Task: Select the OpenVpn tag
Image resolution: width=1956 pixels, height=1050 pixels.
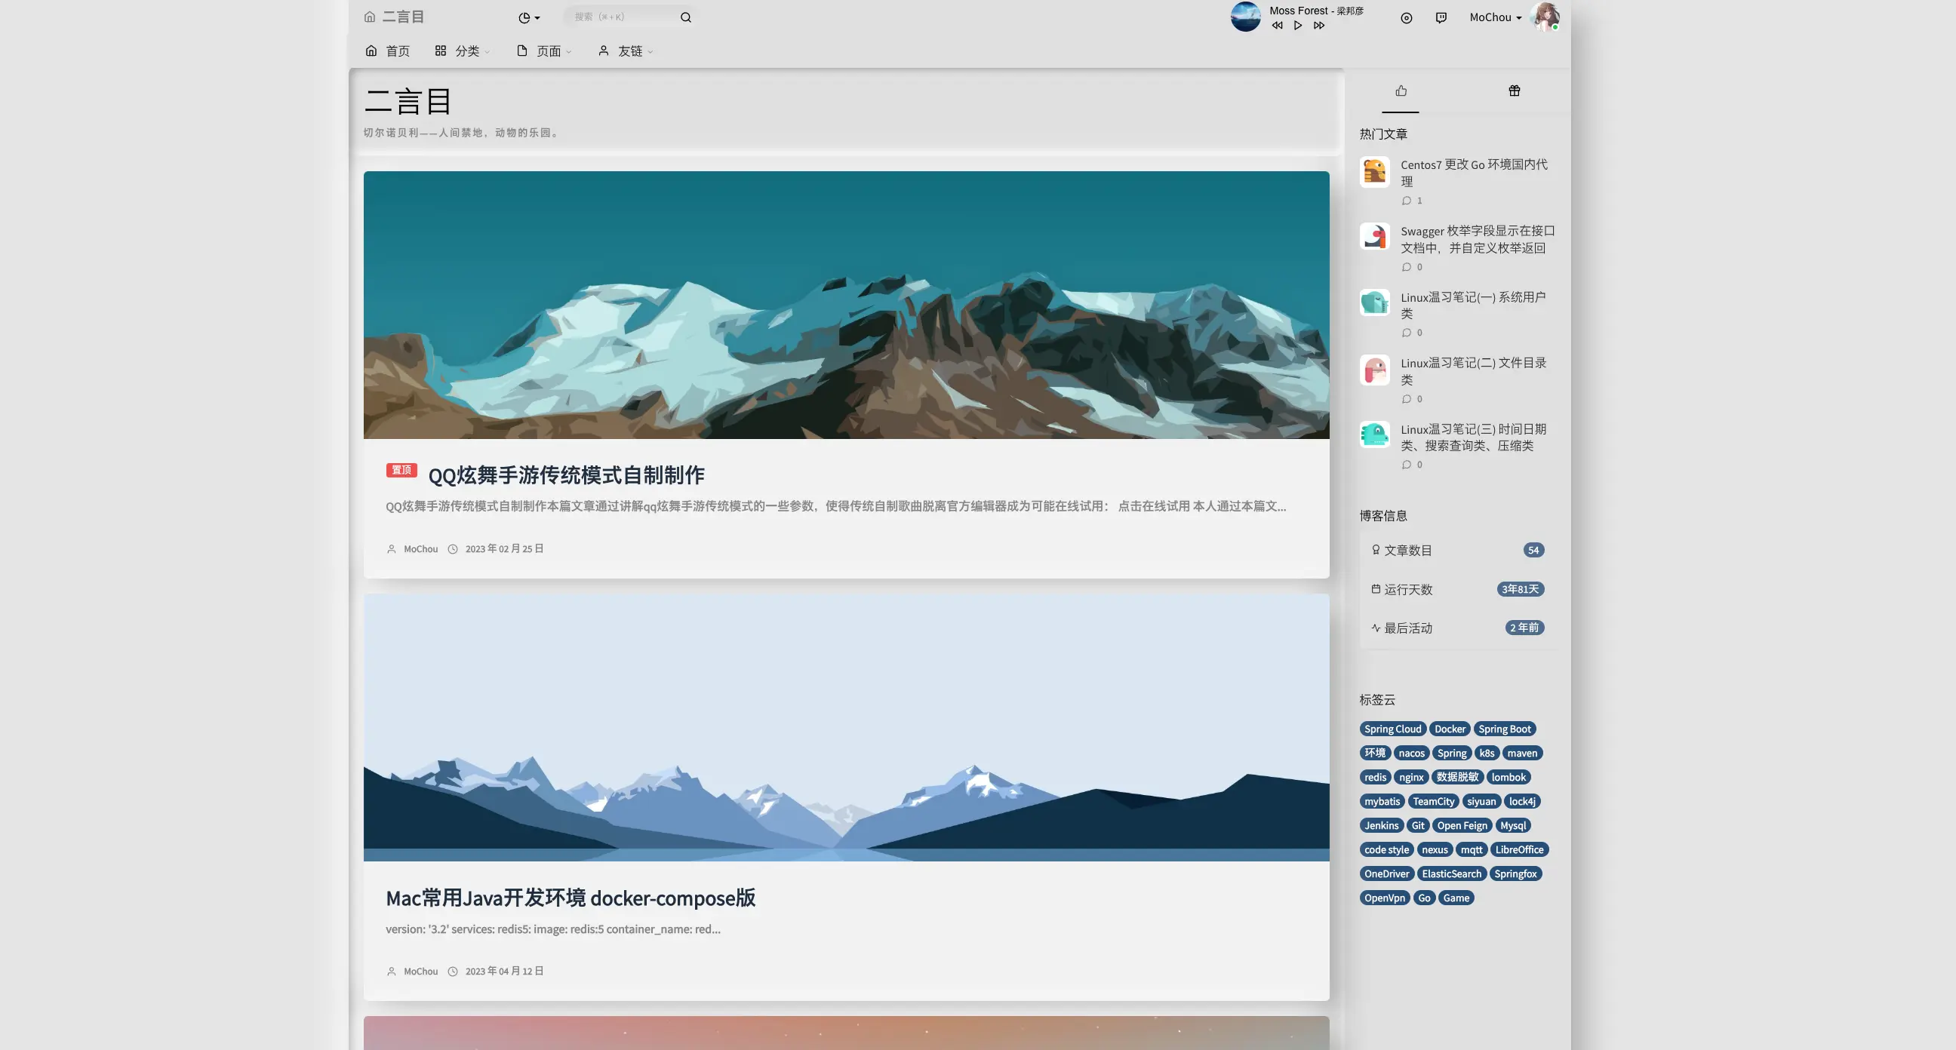Action: (x=1384, y=898)
